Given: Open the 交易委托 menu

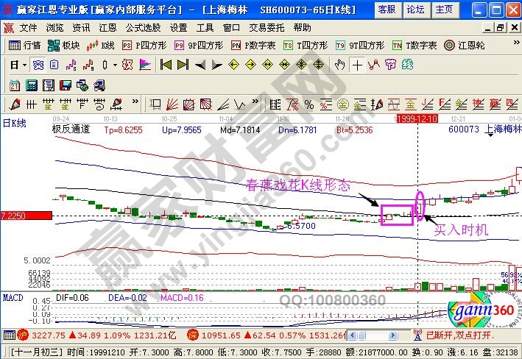Looking at the screenshot, I should tap(267, 28).
